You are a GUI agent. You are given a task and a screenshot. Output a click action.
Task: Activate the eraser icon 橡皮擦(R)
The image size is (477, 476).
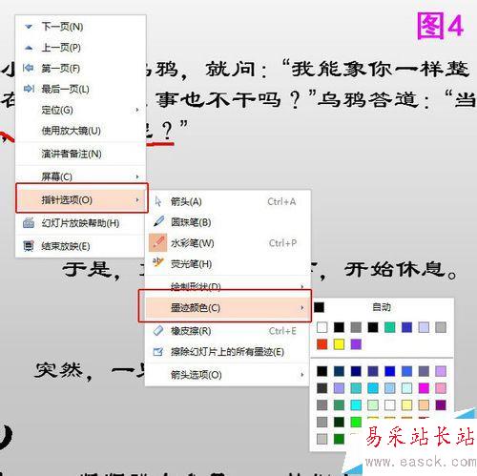click(158, 330)
